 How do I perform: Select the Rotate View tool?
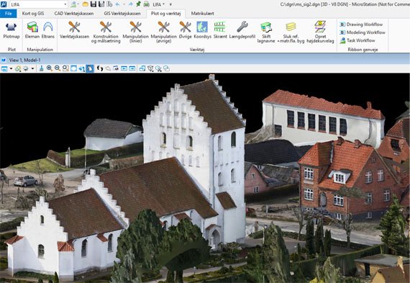point(82,68)
